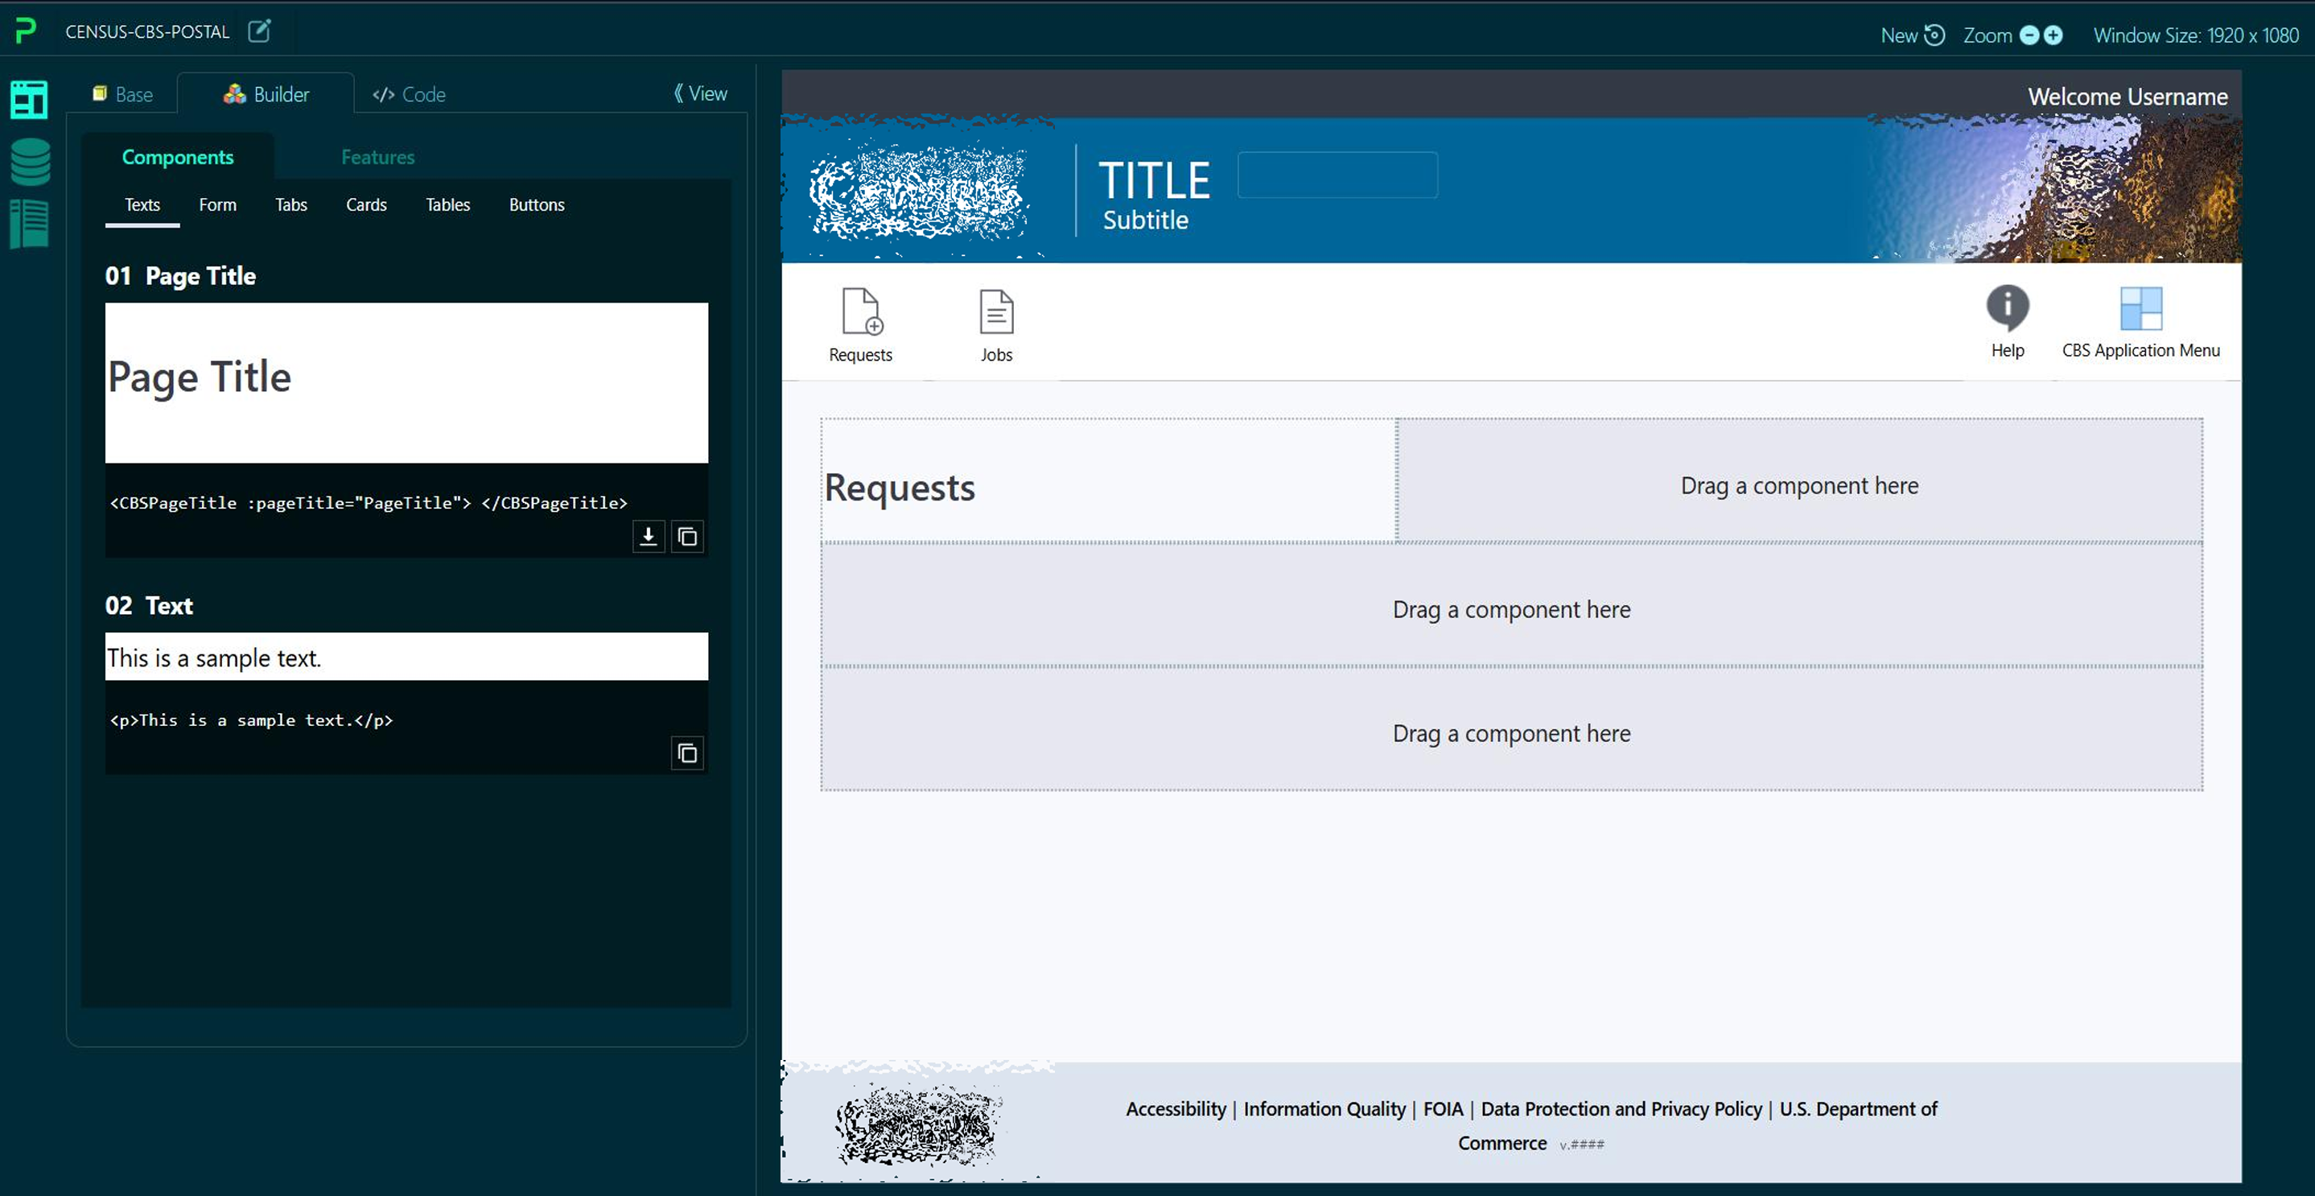Select the Features tab
Image resolution: width=2315 pixels, height=1196 pixels.
click(x=377, y=157)
